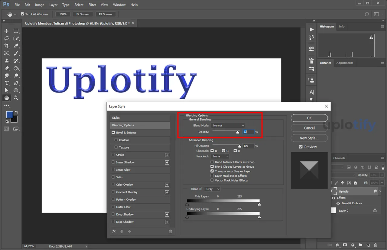The width and height of the screenshot is (387, 250).
Task: Switch to the Adjustments tab
Action: (x=345, y=63)
